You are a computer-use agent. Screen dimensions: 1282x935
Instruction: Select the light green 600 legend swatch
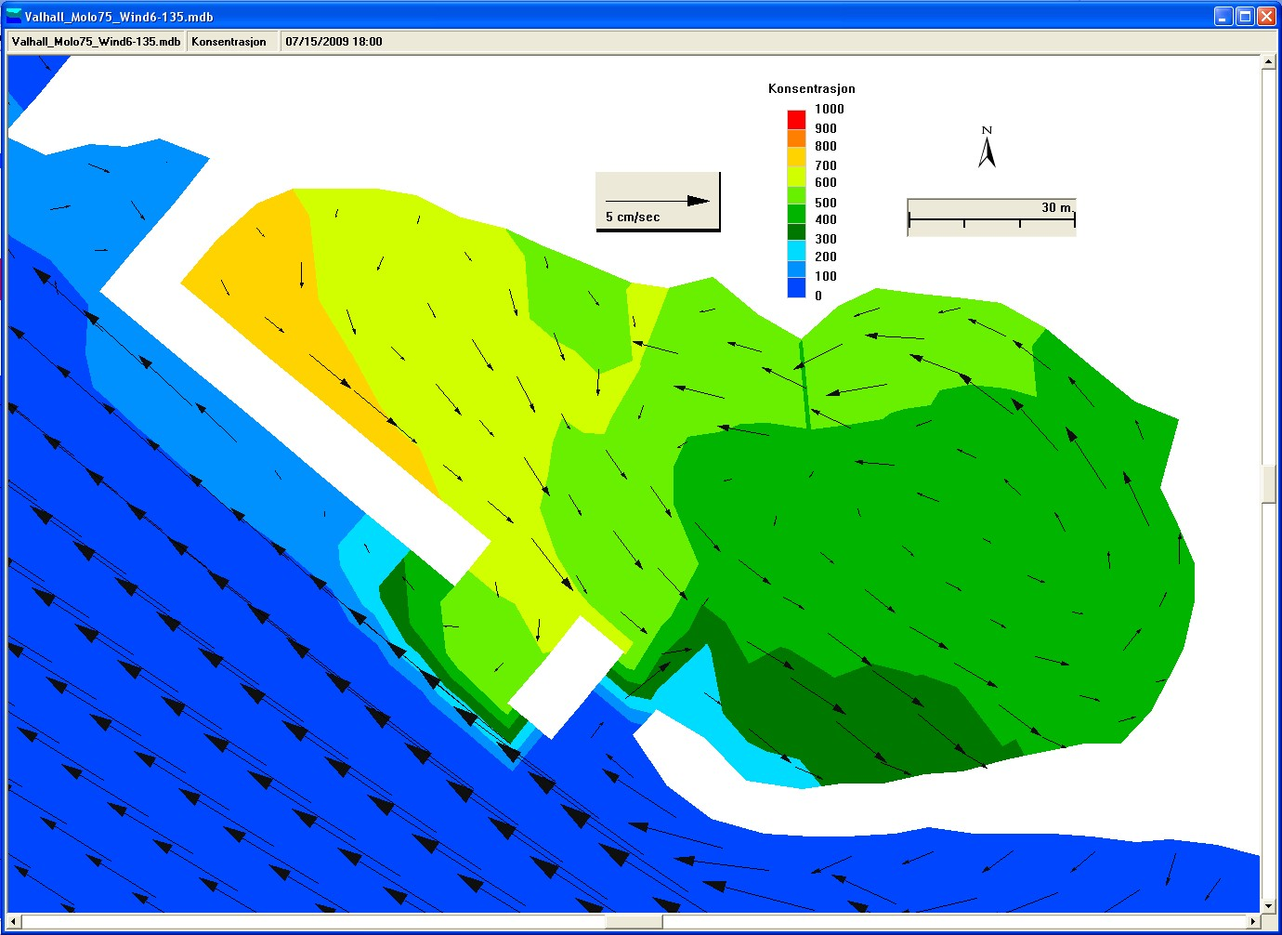pos(796,194)
